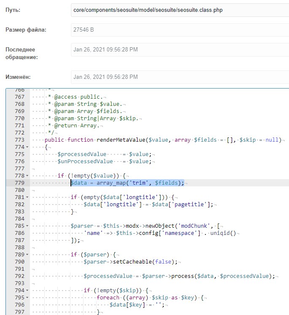
Task: Click '$unProcessedValue' on line 776
Action: (85, 162)
